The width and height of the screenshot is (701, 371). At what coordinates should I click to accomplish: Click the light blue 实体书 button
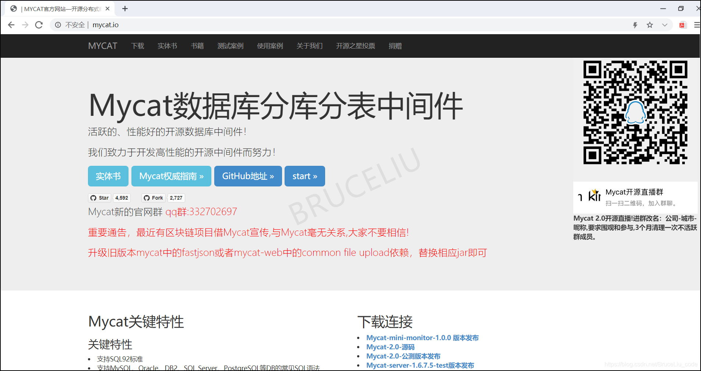pyautogui.click(x=108, y=176)
